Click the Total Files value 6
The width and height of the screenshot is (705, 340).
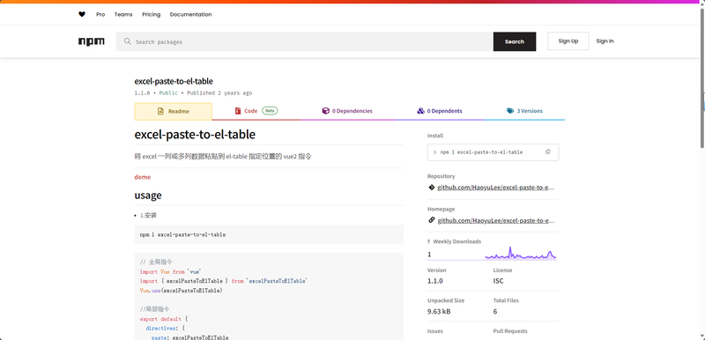click(x=495, y=311)
